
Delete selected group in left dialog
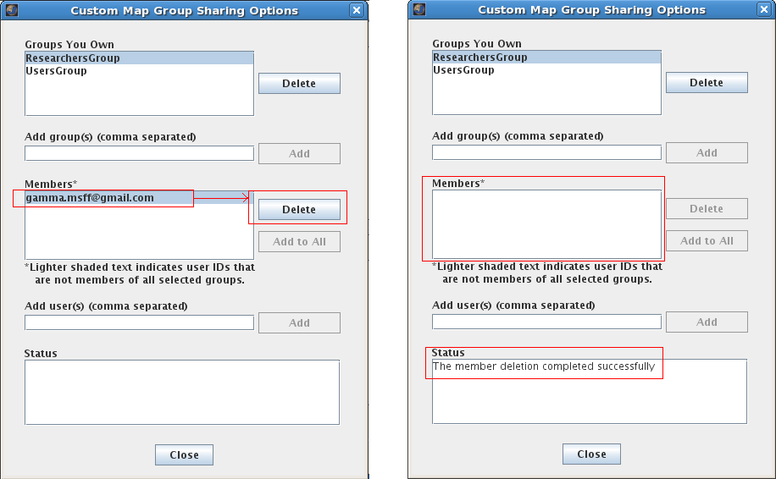click(x=299, y=84)
